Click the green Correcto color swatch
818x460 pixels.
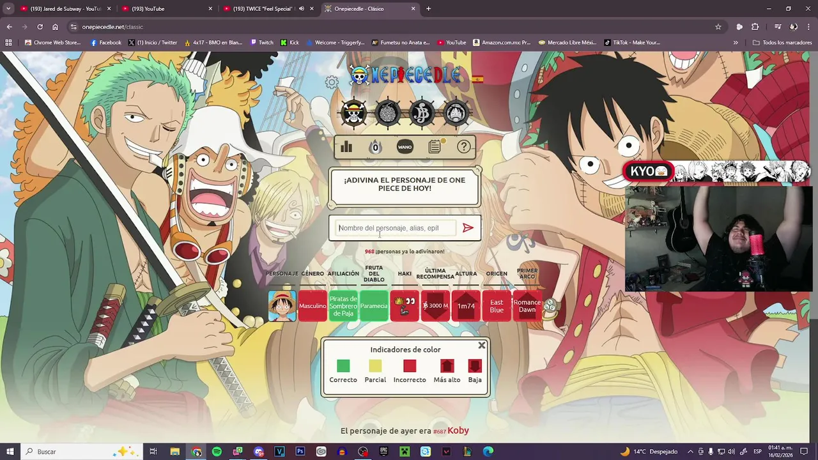[343, 366]
